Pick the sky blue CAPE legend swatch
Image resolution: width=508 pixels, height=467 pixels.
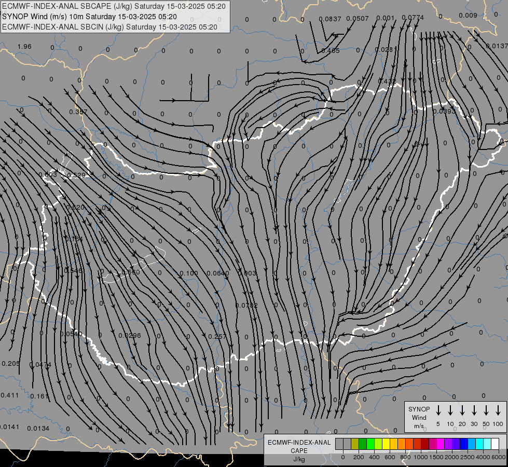point(472,444)
